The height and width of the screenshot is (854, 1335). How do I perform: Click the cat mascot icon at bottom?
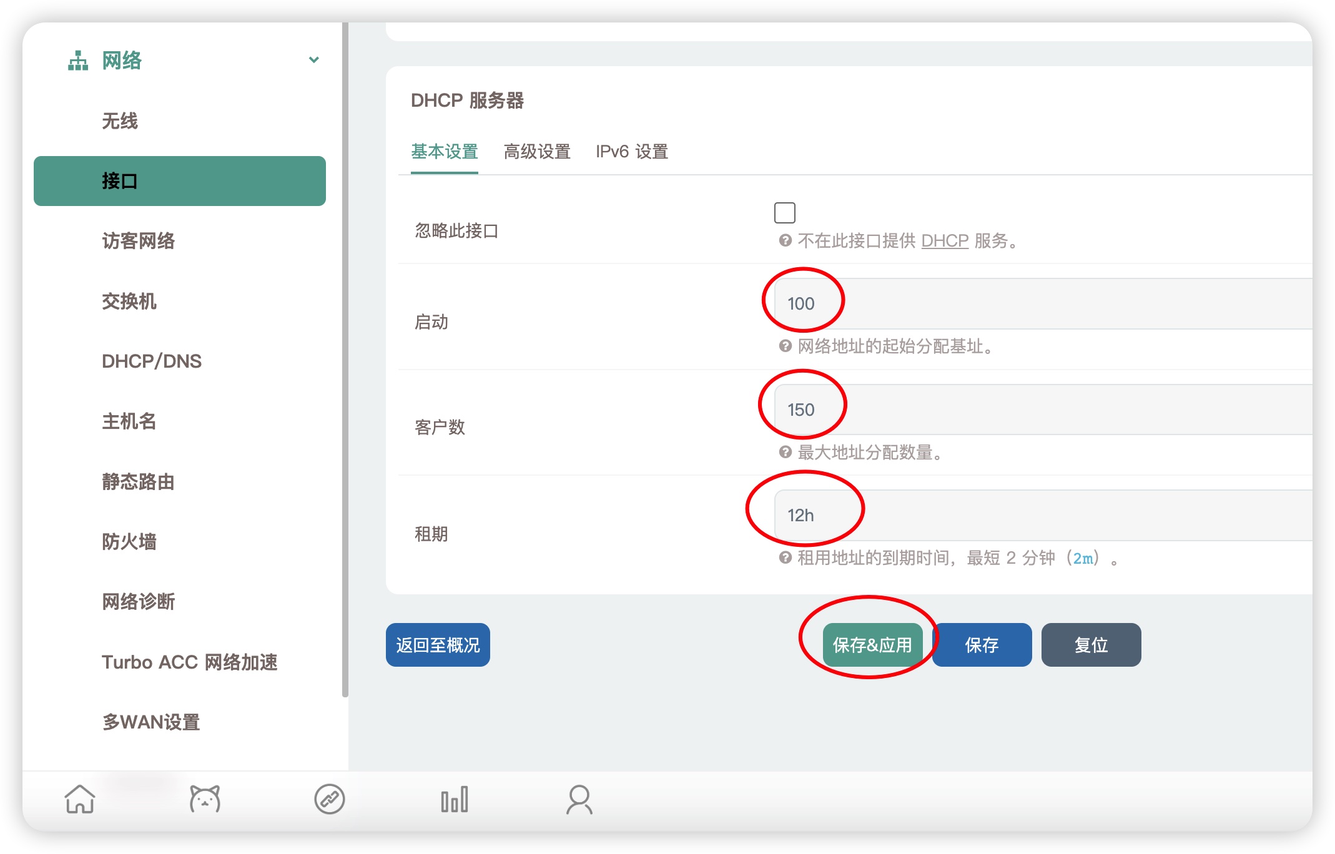click(205, 800)
